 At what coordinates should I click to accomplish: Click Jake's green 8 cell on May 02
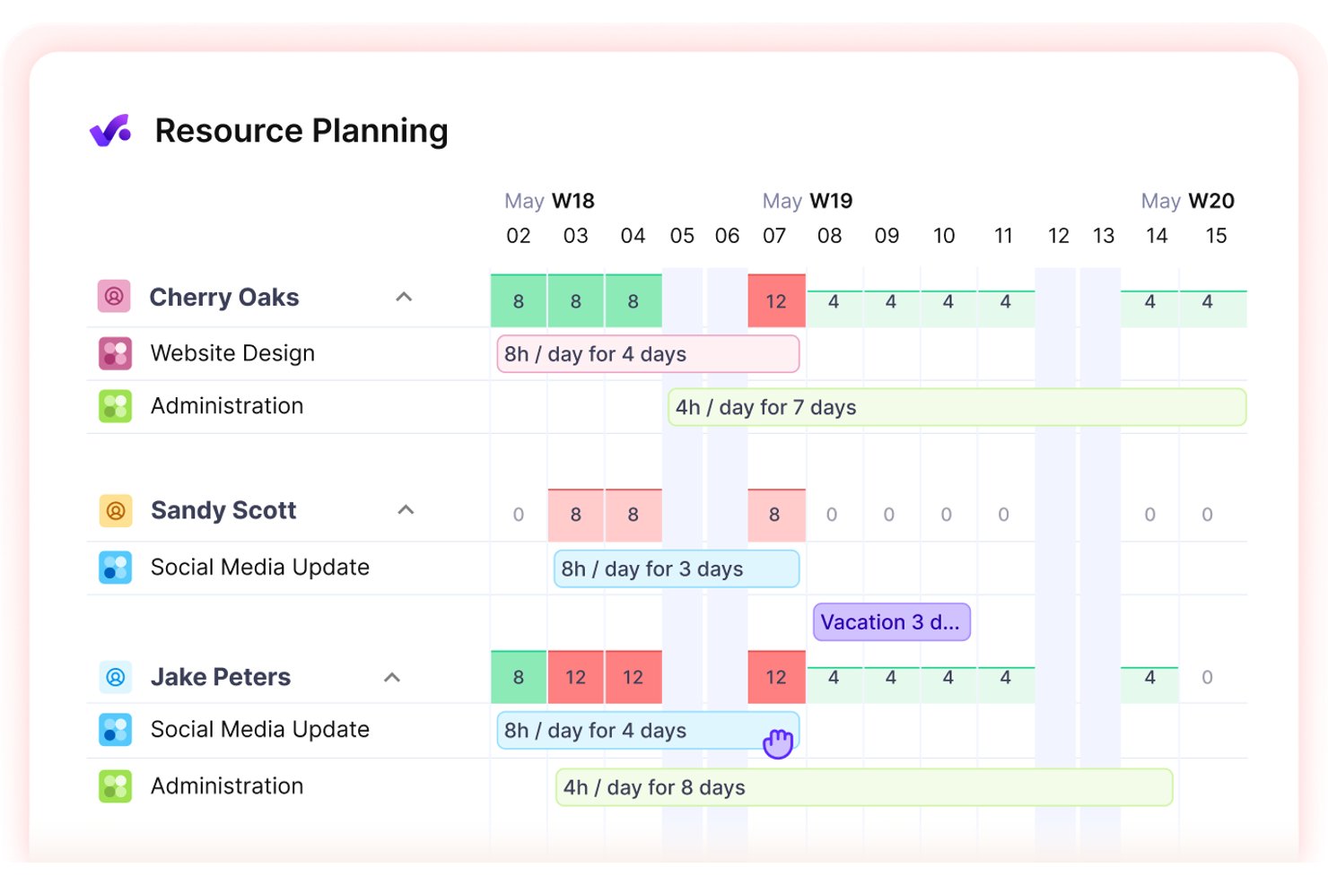click(x=519, y=677)
